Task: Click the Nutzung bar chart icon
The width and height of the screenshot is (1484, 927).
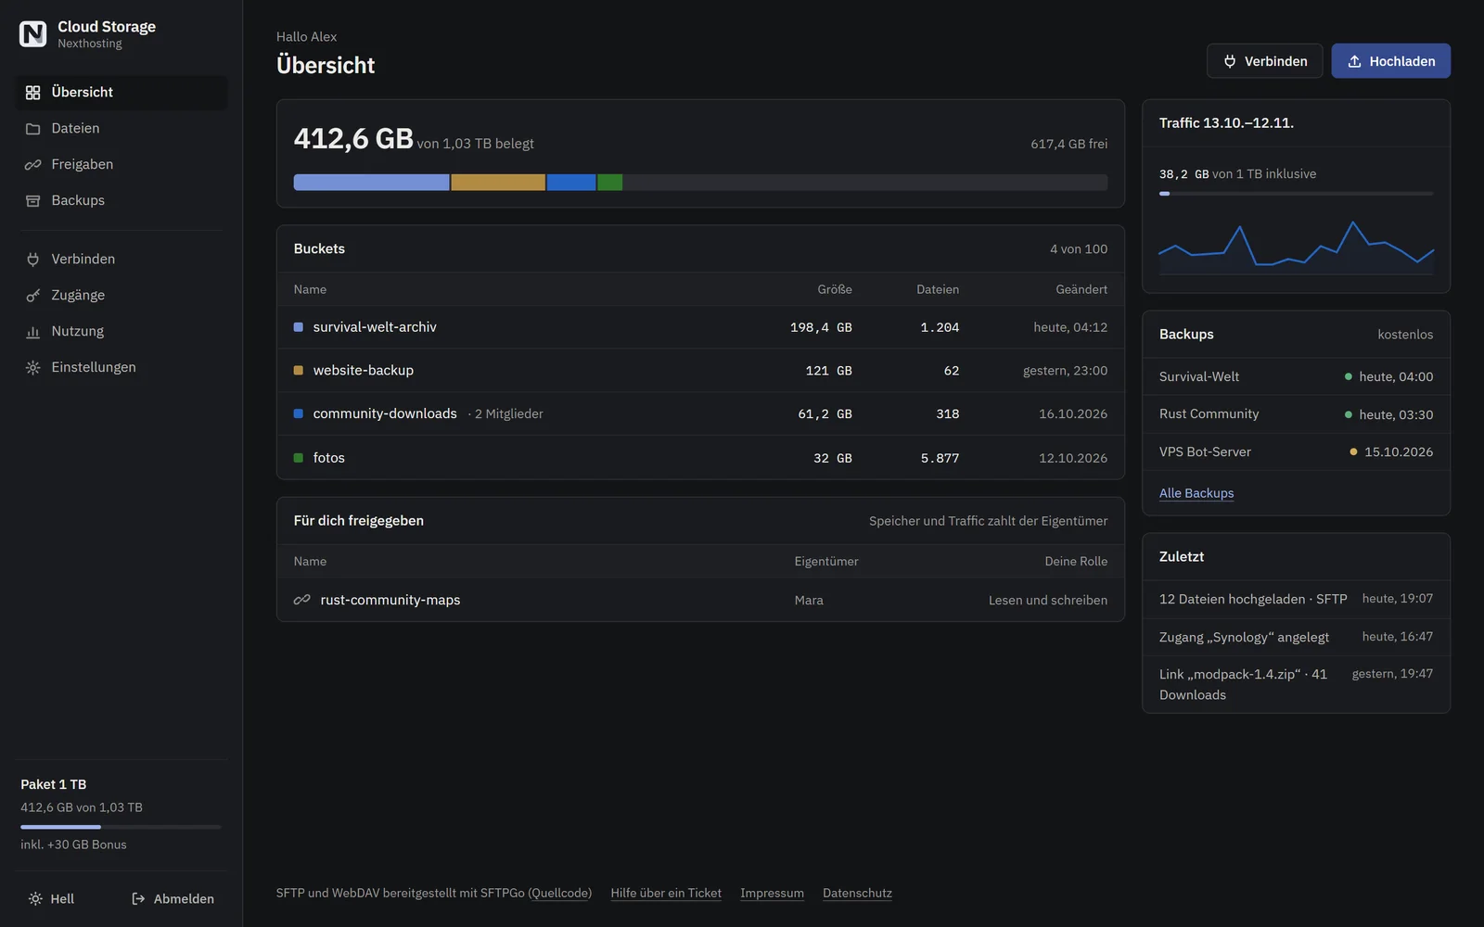Action: pos(32,332)
